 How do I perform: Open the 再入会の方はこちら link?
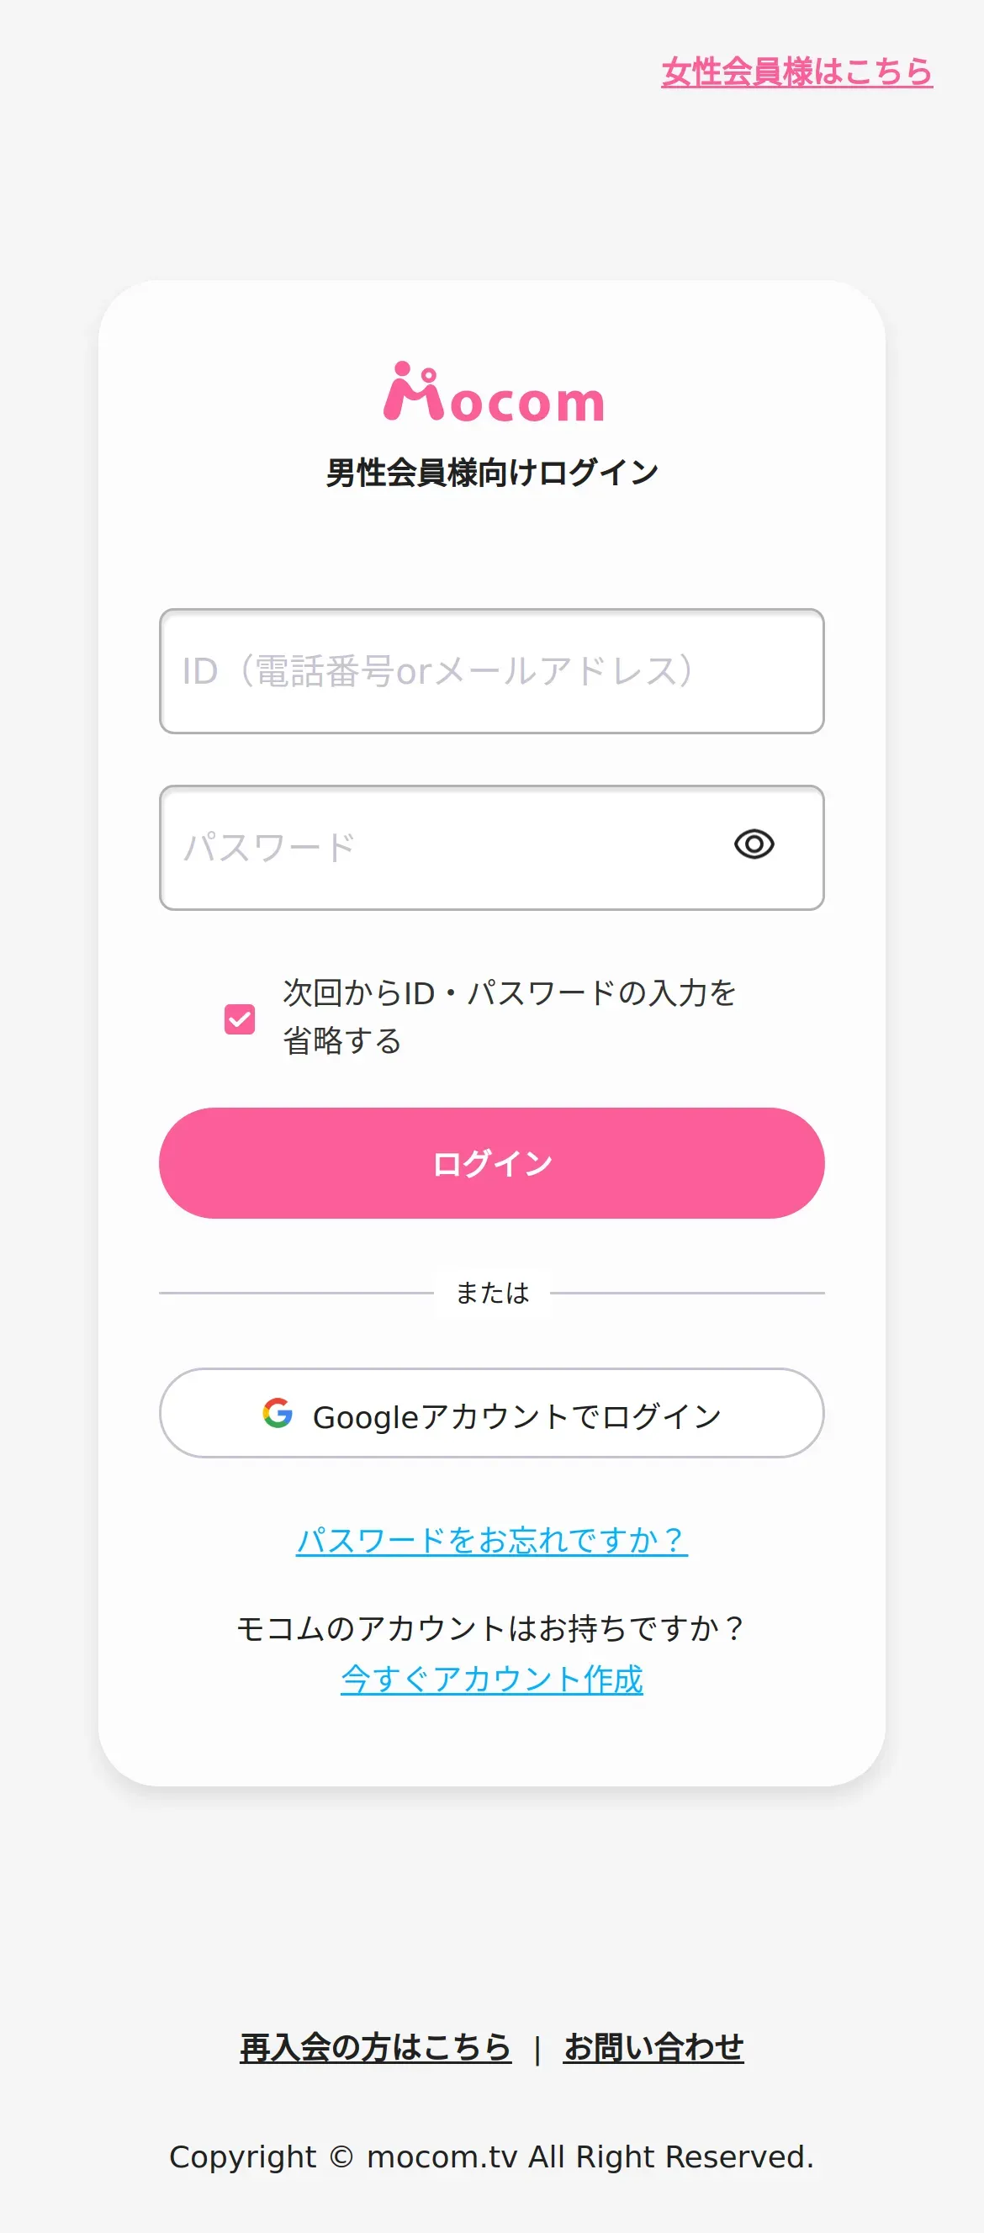pyautogui.click(x=375, y=2046)
